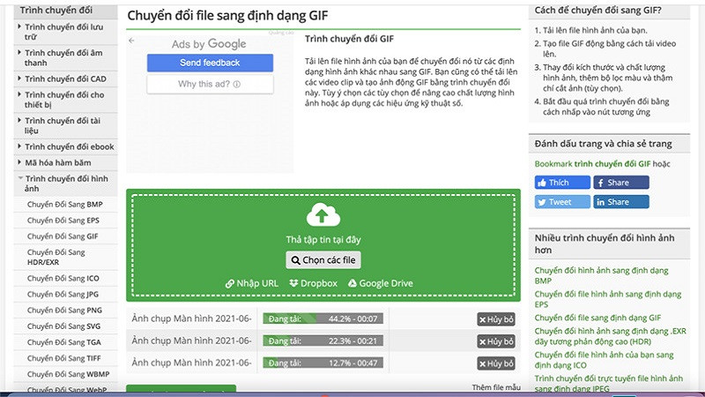Image resolution: width=705 pixels, height=397 pixels.
Task: Click Facebook Share button
Action: coord(621,183)
